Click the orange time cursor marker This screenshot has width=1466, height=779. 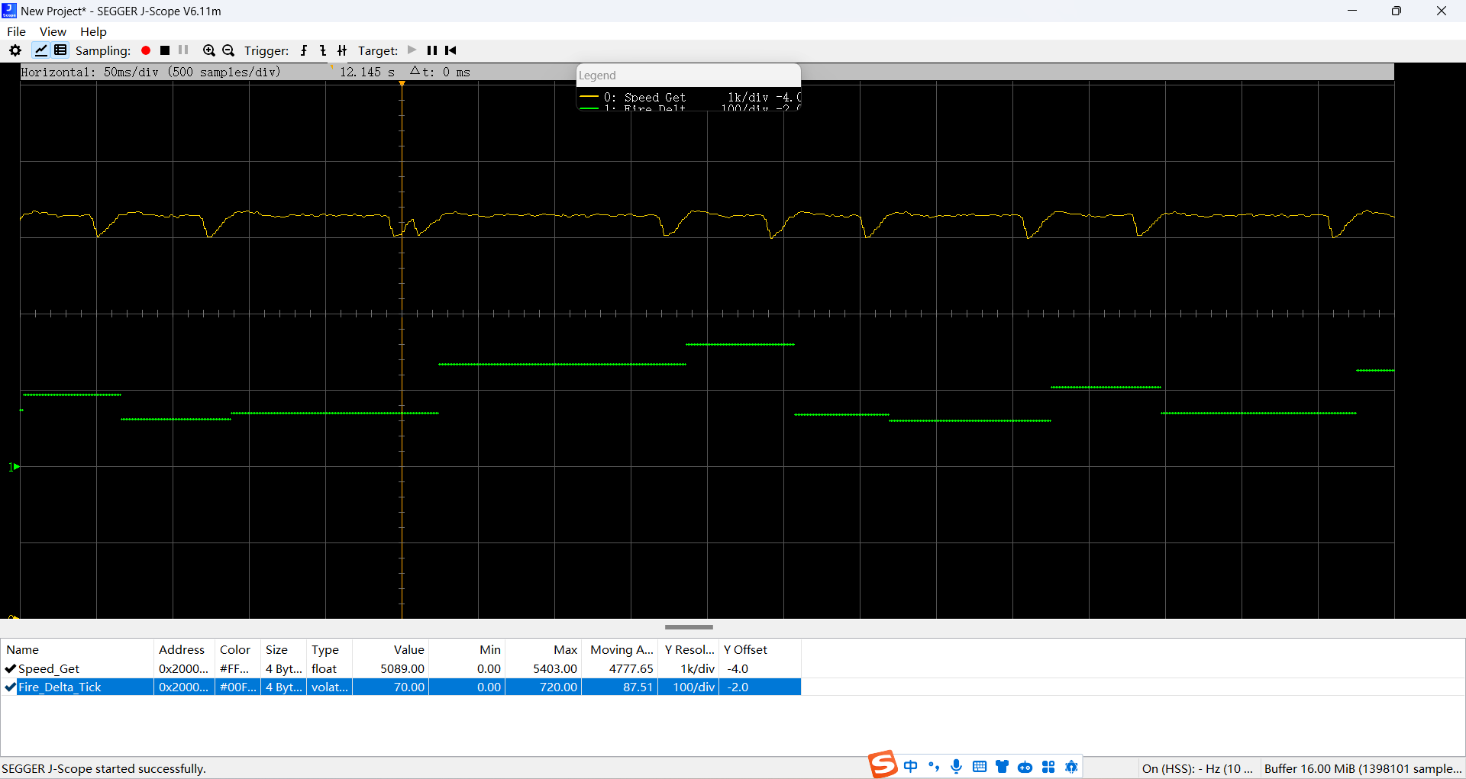(402, 83)
